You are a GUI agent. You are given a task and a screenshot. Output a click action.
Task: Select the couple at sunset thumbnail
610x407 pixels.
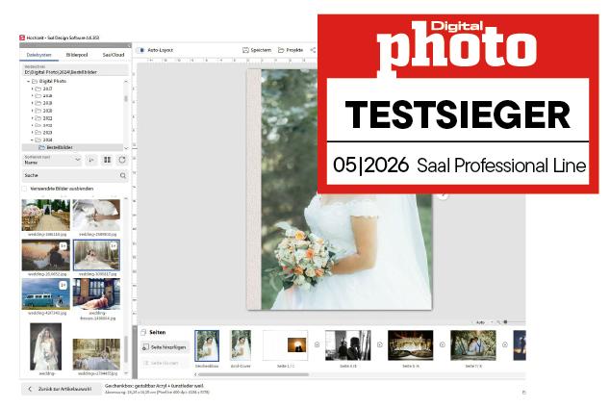(46, 255)
